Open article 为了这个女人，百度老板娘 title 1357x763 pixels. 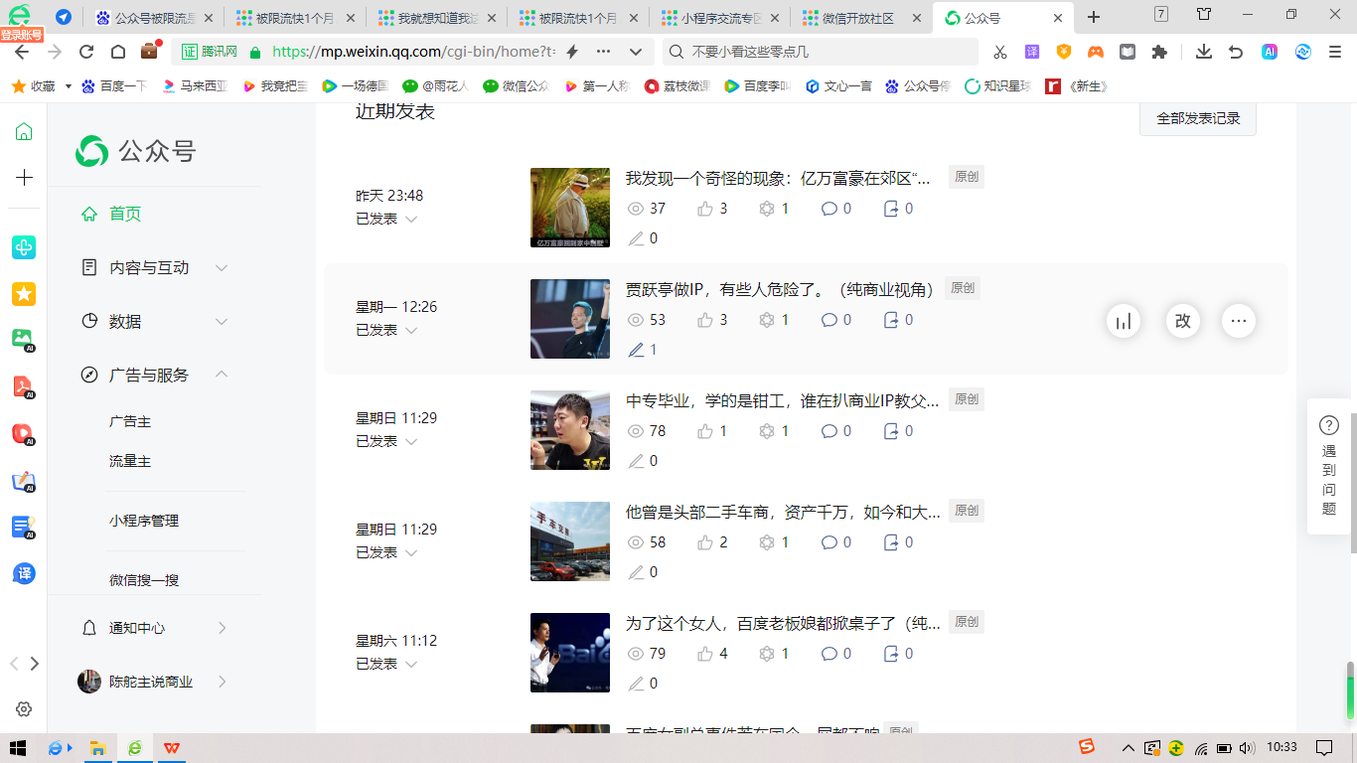click(782, 623)
